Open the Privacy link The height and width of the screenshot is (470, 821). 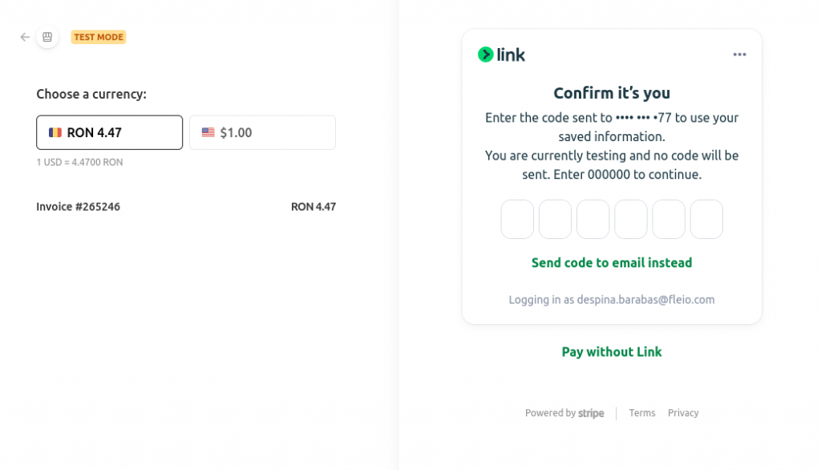click(683, 413)
